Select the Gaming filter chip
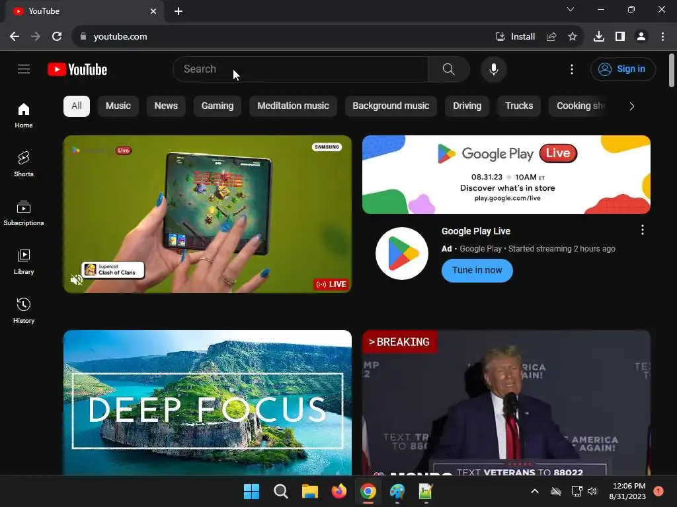 pyautogui.click(x=217, y=106)
